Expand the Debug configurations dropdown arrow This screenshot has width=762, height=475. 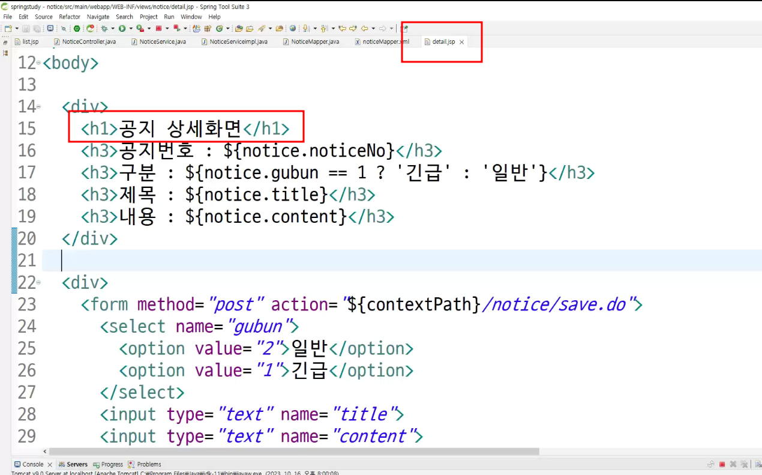point(113,28)
